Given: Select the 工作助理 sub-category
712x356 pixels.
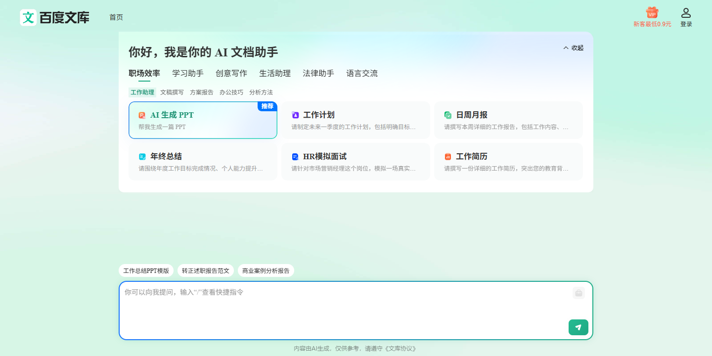Looking at the screenshot, I should tap(142, 92).
